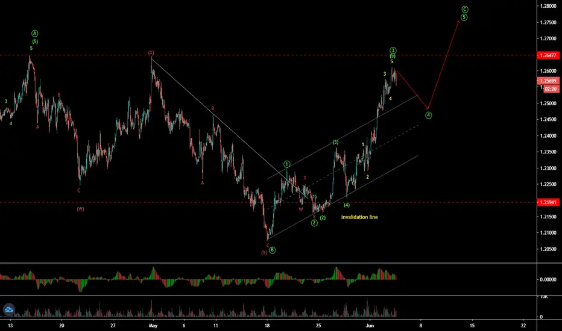Click date 25 on the time axis
Screen dimensions: 562x331
318,326
